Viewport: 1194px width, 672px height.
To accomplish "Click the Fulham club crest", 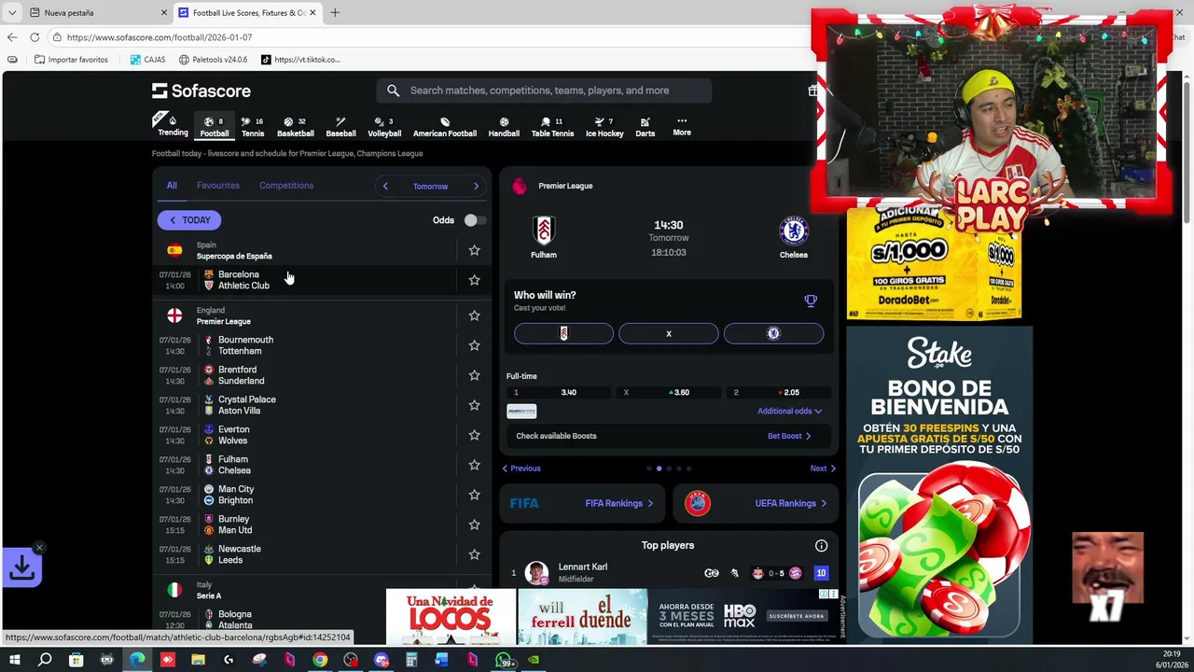I will pyautogui.click(x=544, y=230).
